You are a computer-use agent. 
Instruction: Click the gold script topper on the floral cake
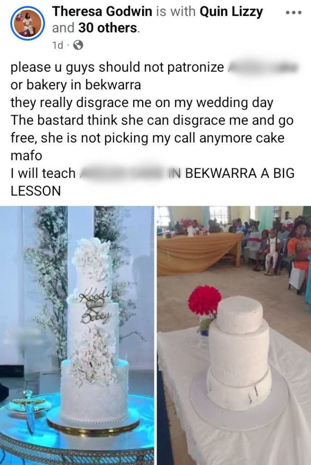(x=95, y=307)
